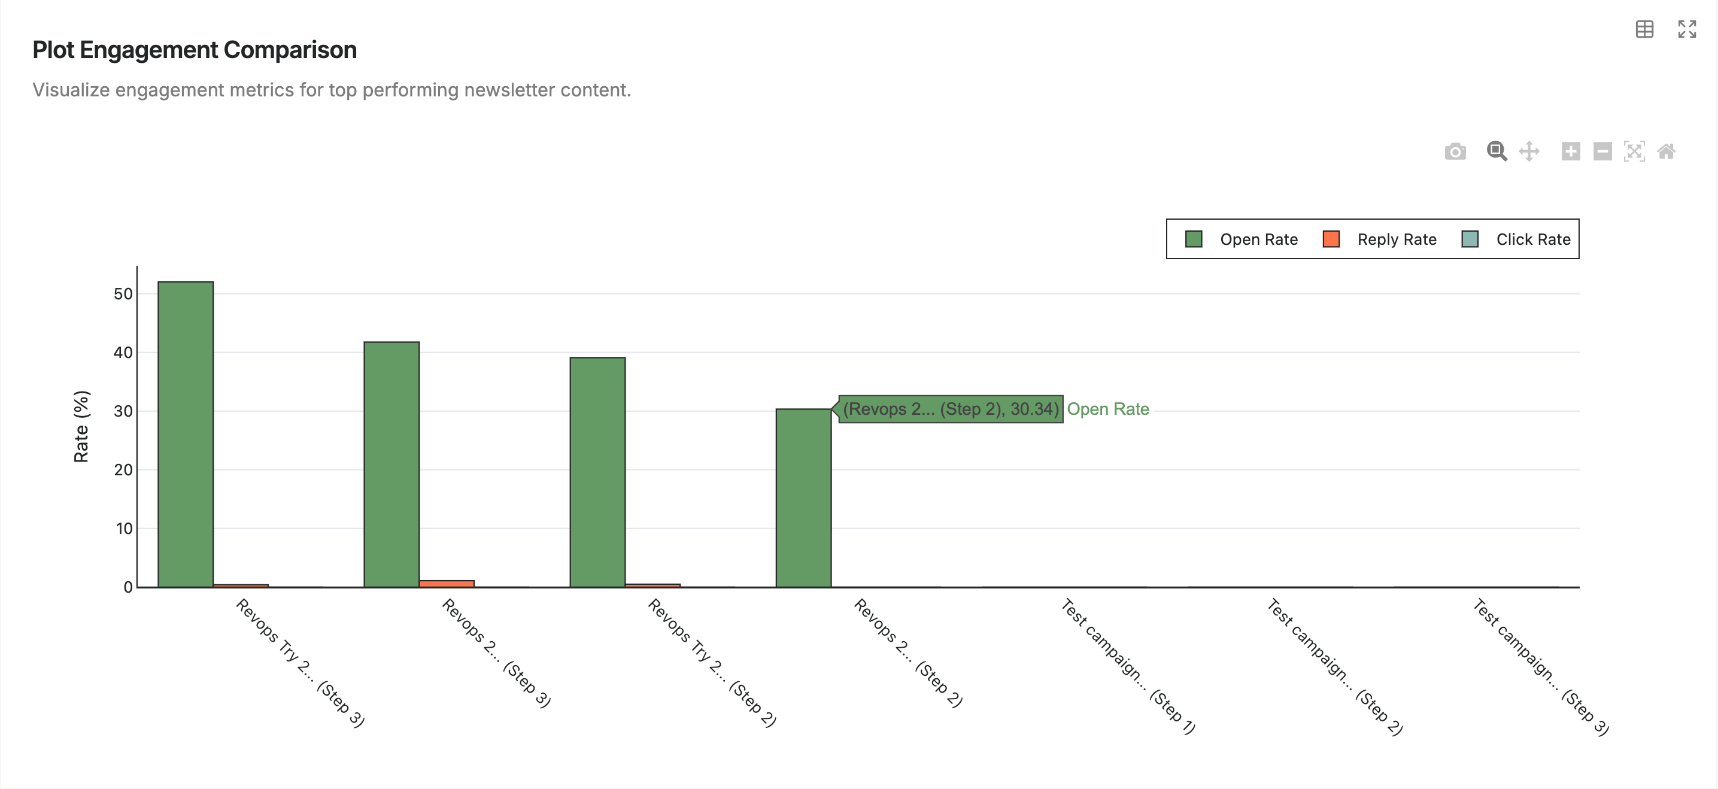Select the Pan arrows tool
1718x789 pixels.
pos(1529,151)
